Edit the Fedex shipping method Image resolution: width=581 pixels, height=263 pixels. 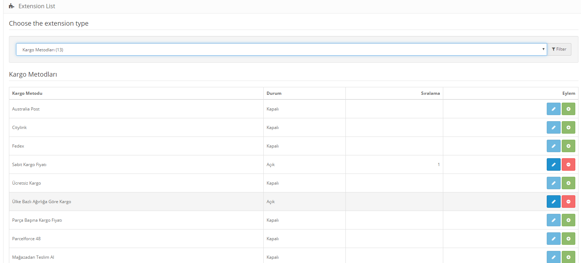click(x=554, y=146)
